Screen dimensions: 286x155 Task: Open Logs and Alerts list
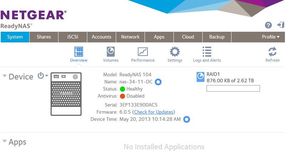click(207, 55)
